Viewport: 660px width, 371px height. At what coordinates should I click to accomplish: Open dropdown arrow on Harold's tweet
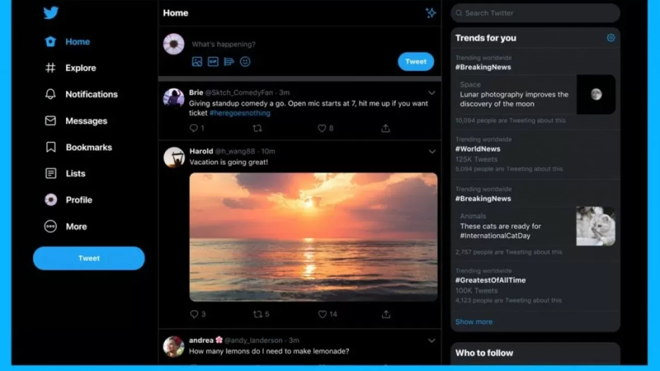tap(432, 152)
